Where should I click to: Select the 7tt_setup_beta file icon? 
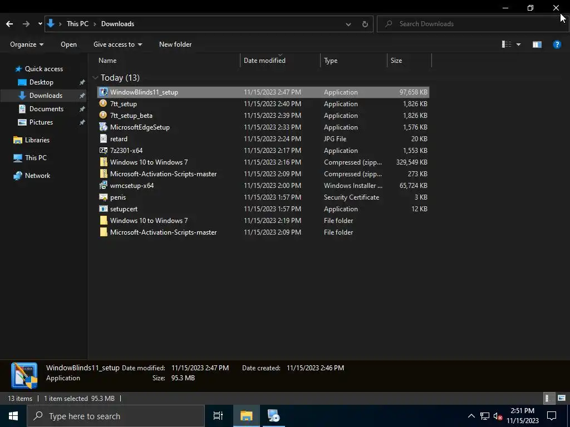point(104,115)
